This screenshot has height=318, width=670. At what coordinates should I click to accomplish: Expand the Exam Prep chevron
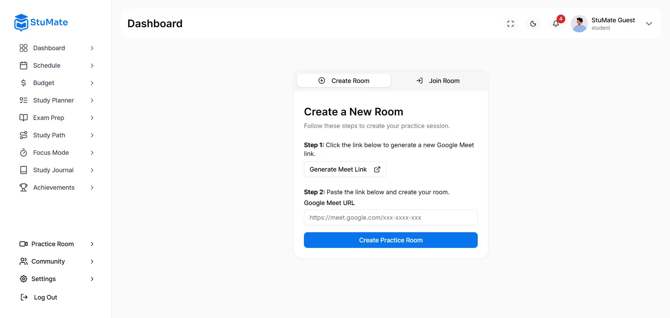(x=92, y=118)
